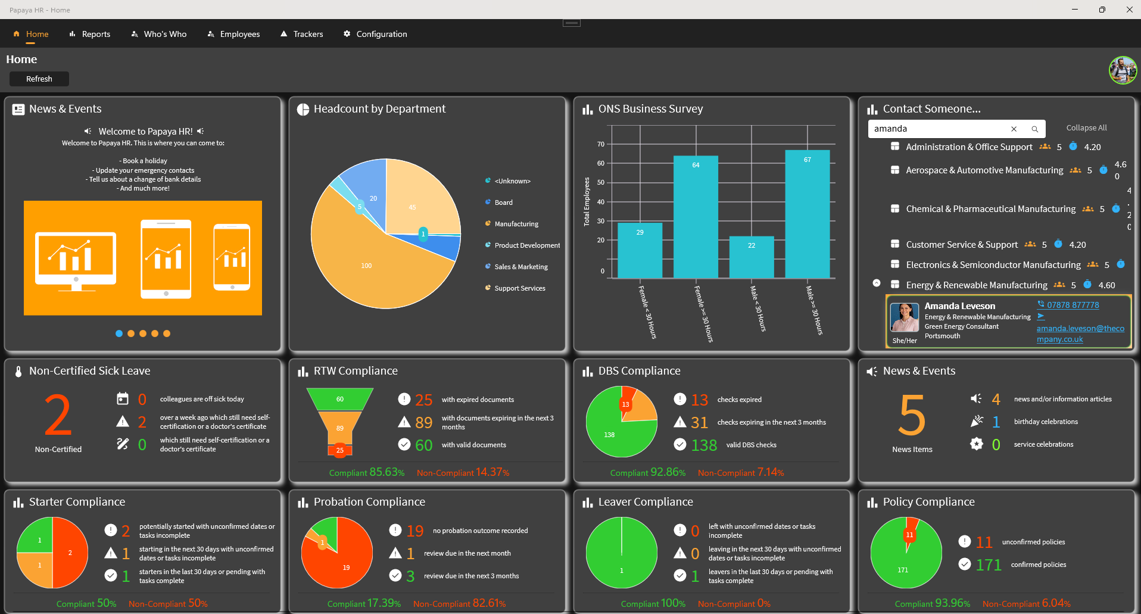Switch to the Who's Who tab

point(165,34)
